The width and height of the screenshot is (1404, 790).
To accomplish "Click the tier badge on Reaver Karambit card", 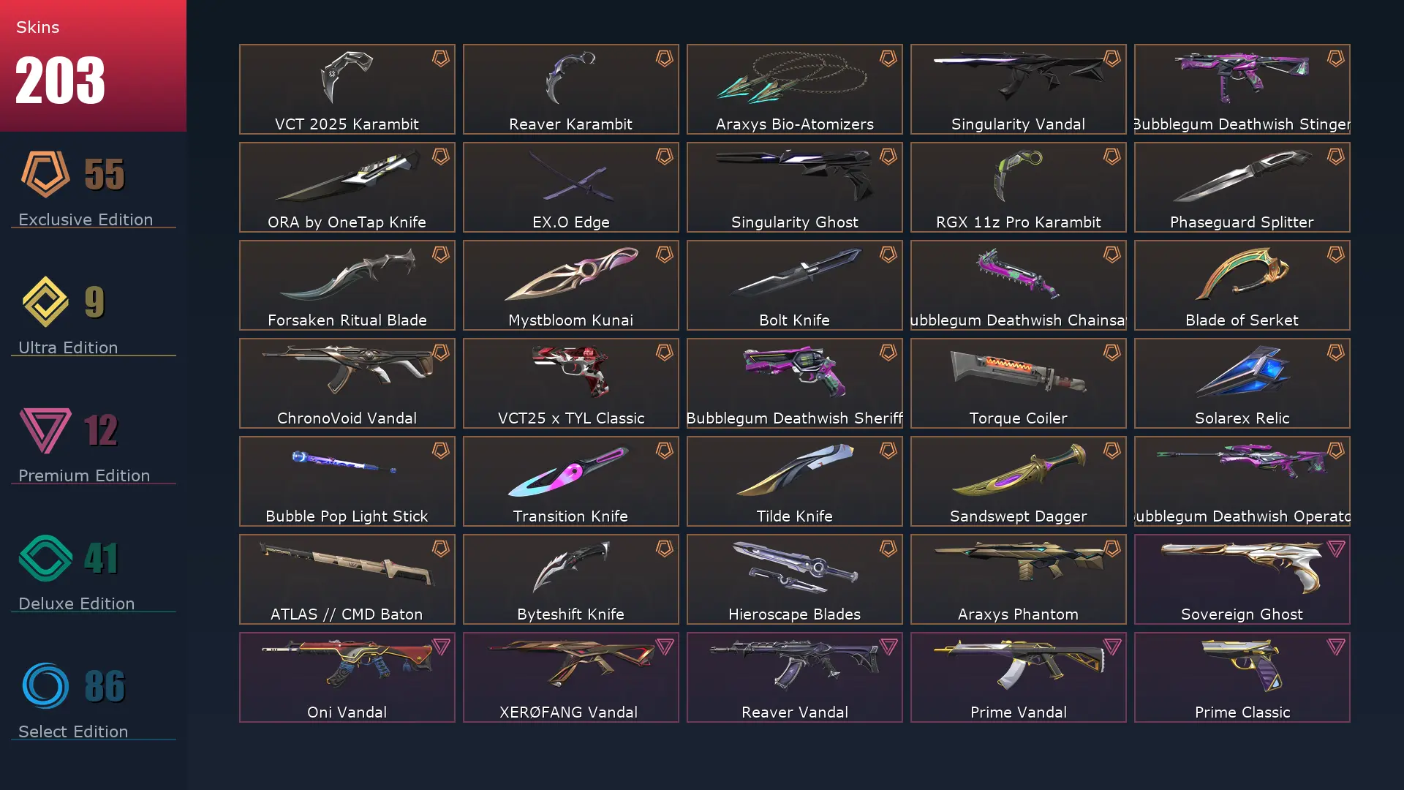I will (664, 59).
